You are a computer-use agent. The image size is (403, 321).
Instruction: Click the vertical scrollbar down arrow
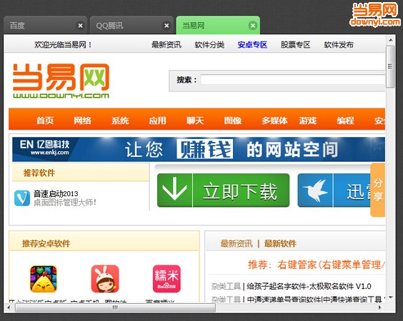(391, 297)
